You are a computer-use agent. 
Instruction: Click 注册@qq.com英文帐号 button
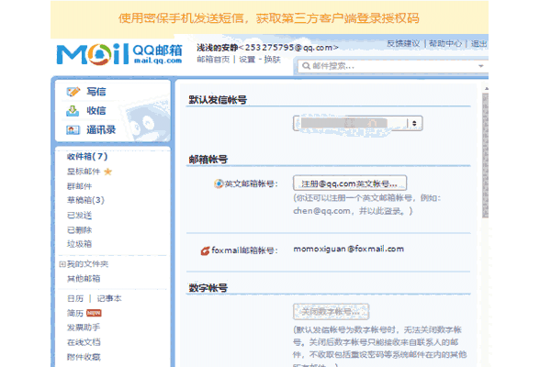coord(350,183)
